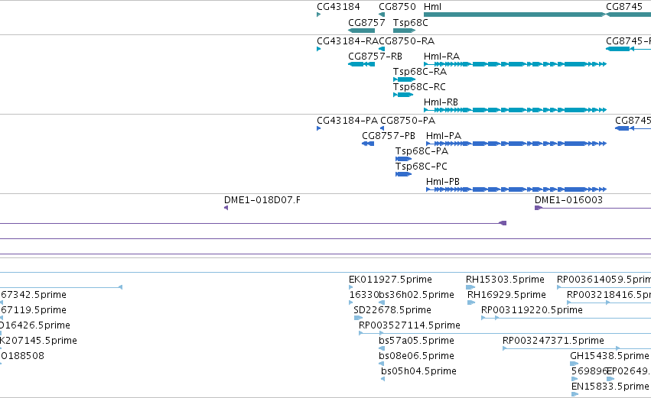
Task: Click the CG8750-RA transcript label
Action: click(x=406, y=41)
